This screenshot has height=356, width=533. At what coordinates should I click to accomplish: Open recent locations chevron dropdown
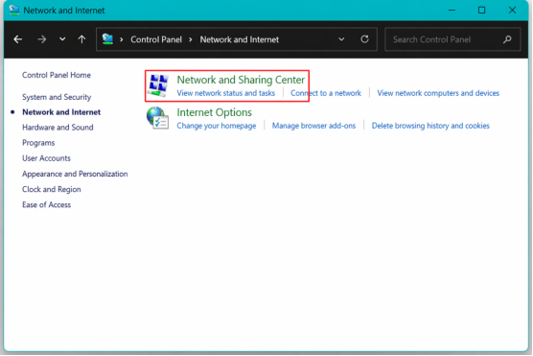pos(62,39)
